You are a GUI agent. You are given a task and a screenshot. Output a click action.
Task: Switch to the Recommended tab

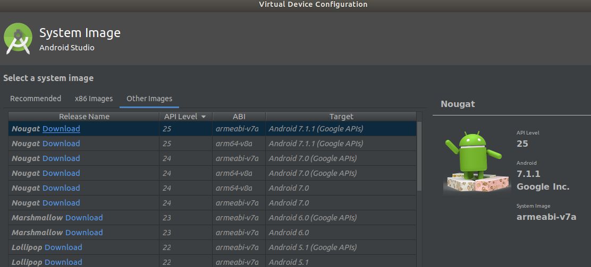(x=36, y=99)
